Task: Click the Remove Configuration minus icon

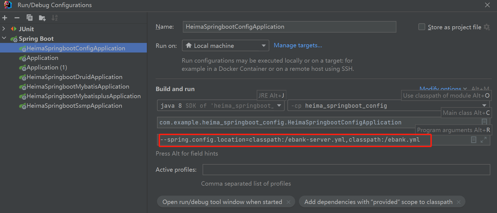Action: tap(17, 18)
